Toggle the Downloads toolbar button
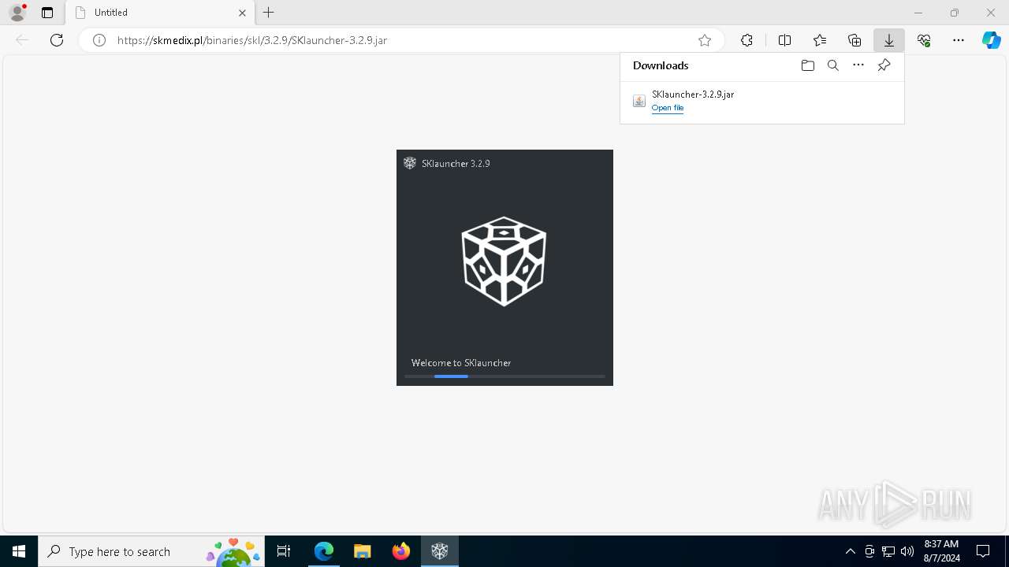 [889, 40]
